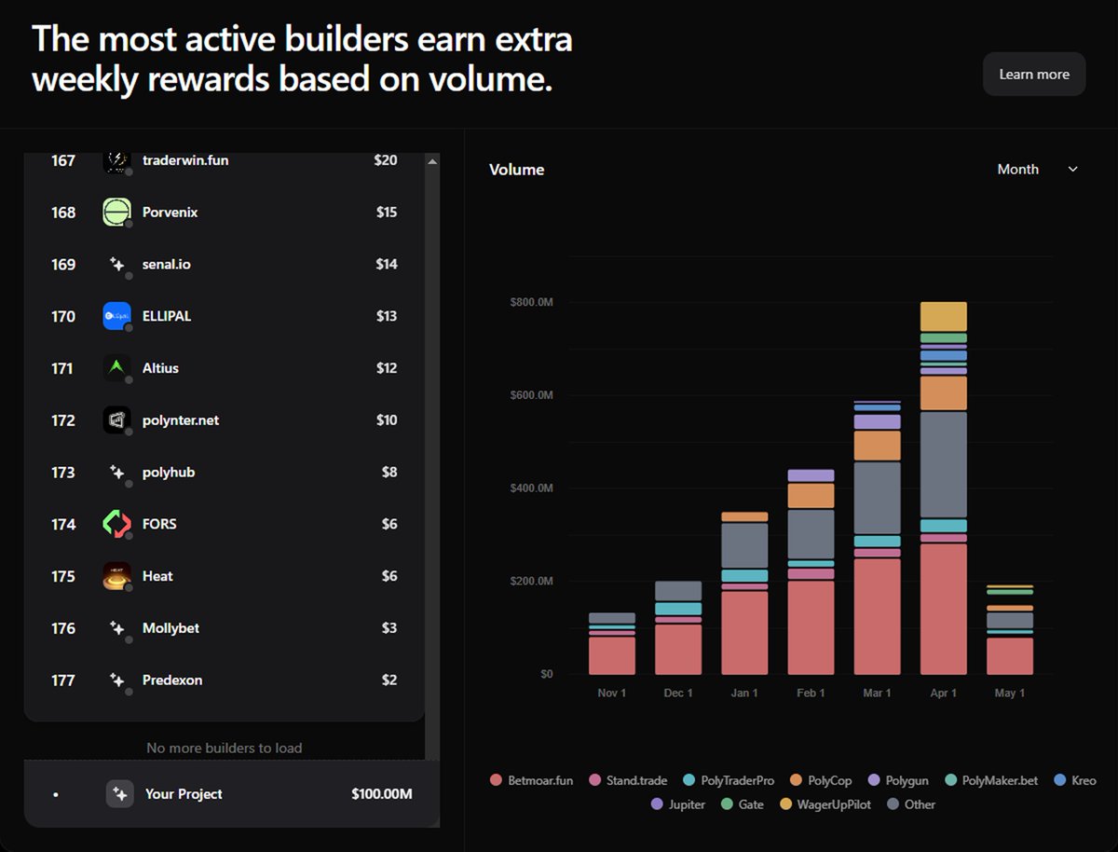Select the senal.io builder name

point(167,265)
